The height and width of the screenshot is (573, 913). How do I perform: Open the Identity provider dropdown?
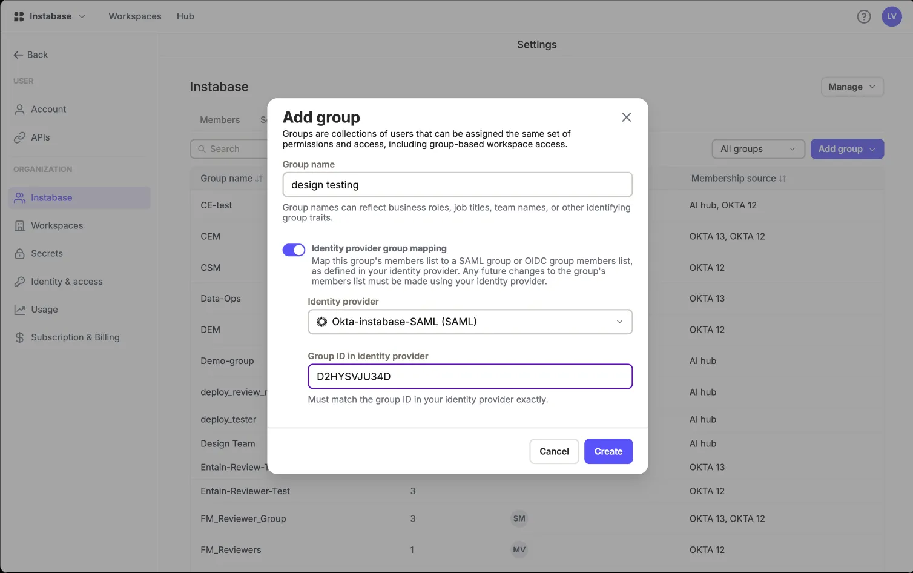coord(470,322)
